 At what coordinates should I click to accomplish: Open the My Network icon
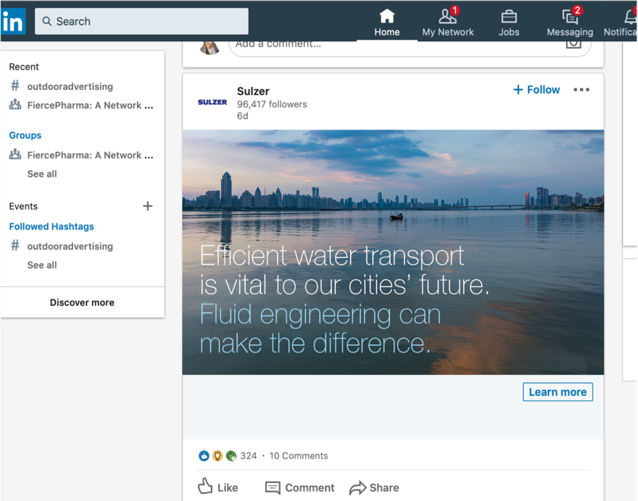pos(447,17)
